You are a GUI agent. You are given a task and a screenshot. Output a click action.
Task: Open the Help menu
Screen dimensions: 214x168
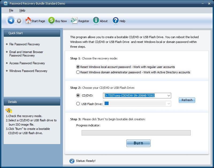tap(22, 10)
